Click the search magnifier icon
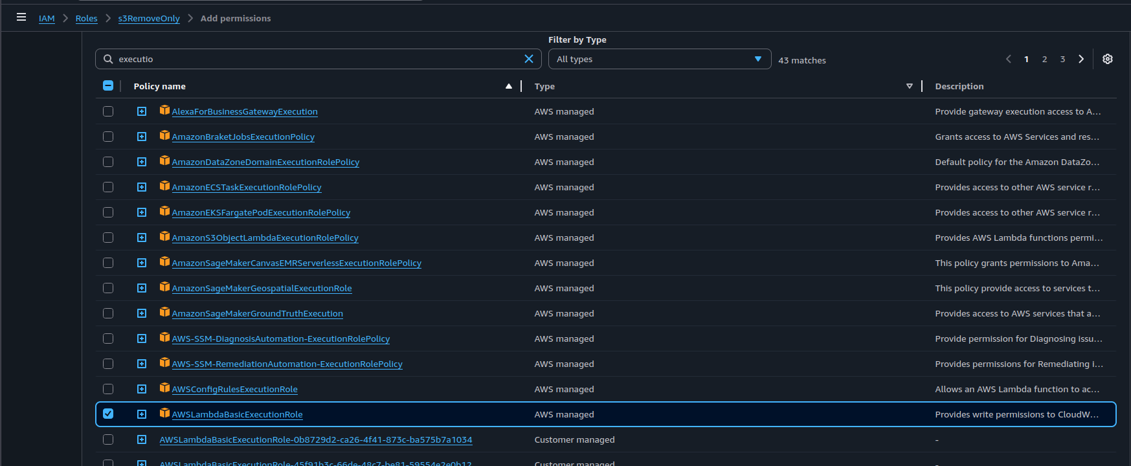 click(108, 59)
